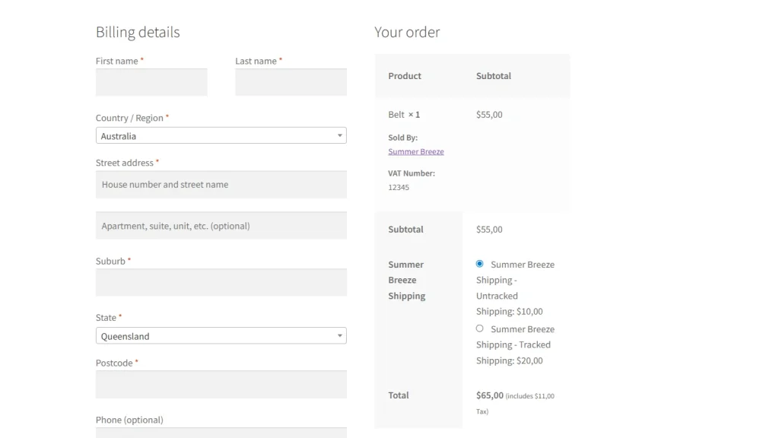Image resolution: width=779 pixels, height=438 pixels.
Task: Click the Your order heading
Action: tap(407, 32)
